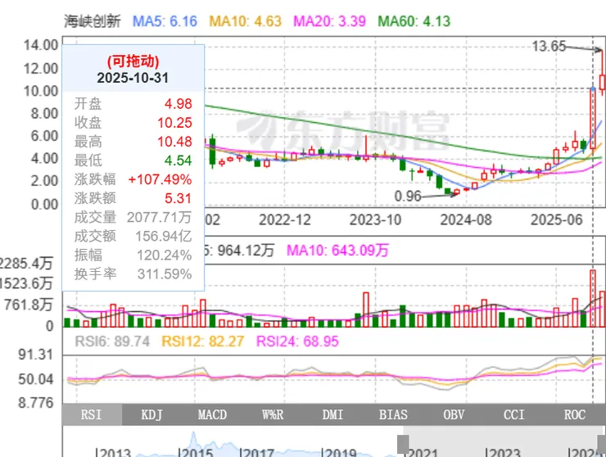Click the volume MA10: 643.09万 label

click(337, 251)
